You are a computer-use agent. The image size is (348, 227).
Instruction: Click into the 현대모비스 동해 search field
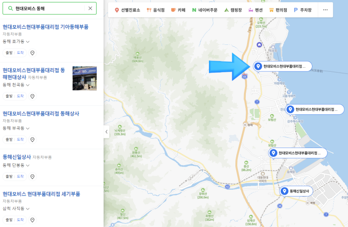point(49,9)
